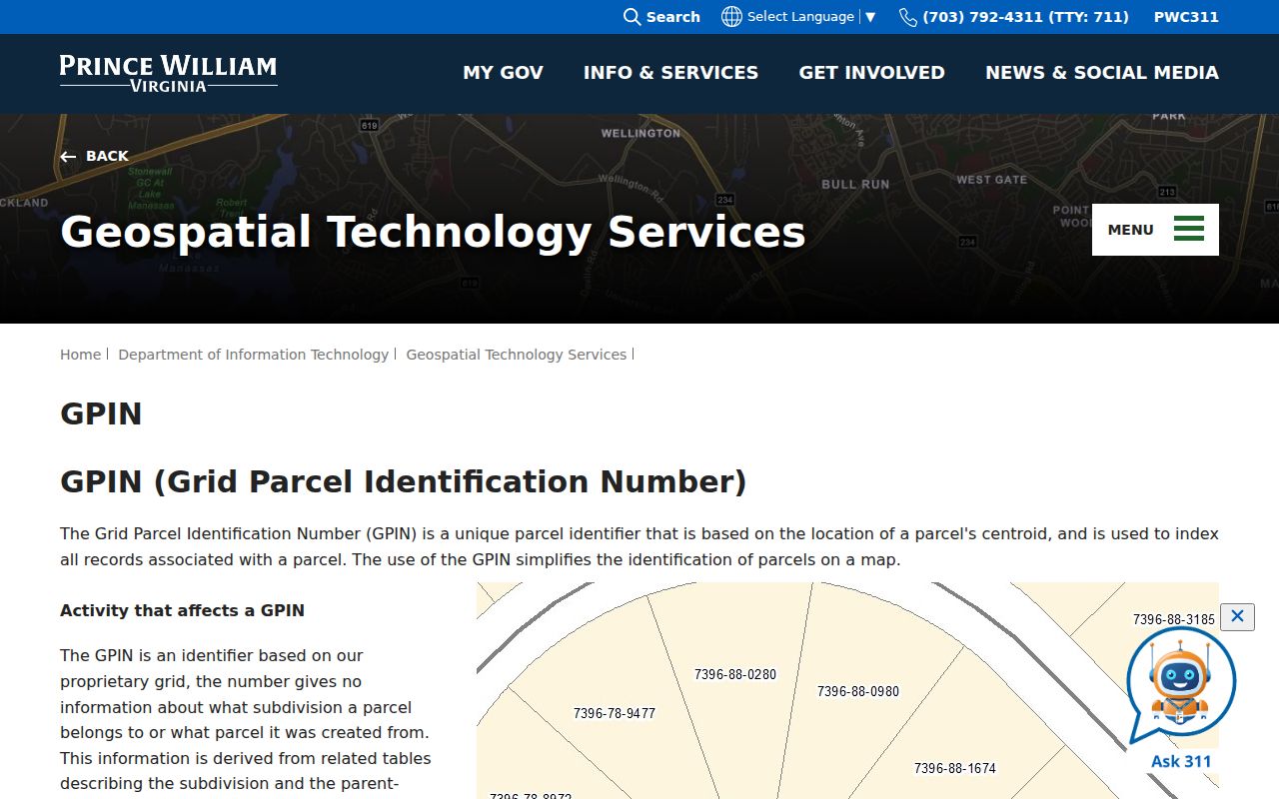Click the back arrow icon
Image resolution: width=1279 pixels, height=799 pixels.
click(x=68, y=157)
